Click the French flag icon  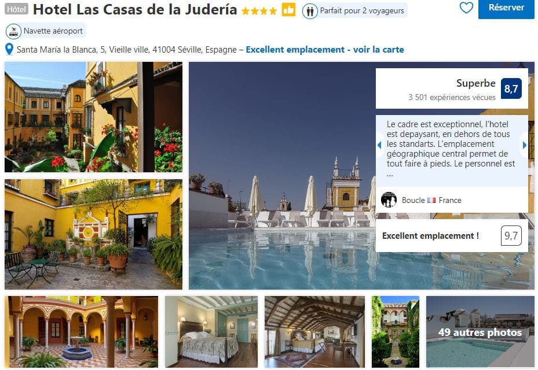tap(431, 200)
